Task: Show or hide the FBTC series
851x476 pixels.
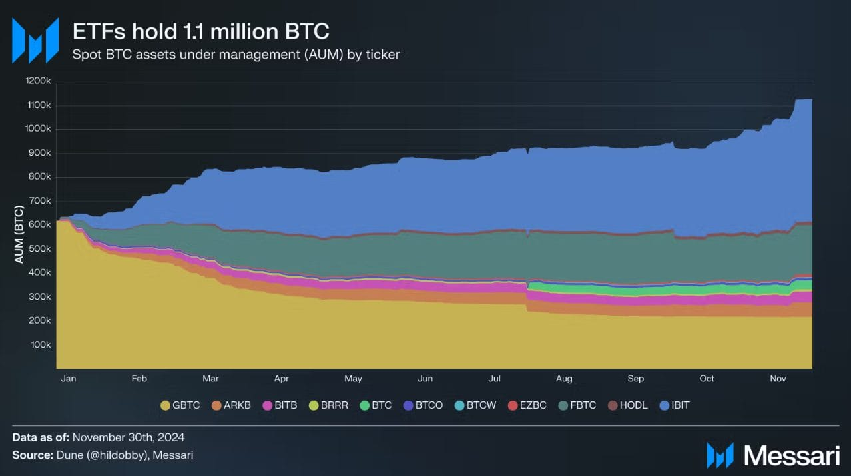Action: (x=578, y=405)
